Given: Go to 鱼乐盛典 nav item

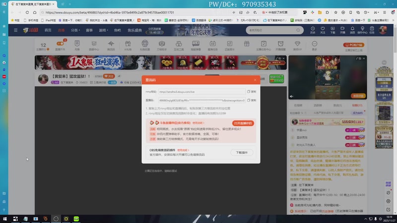Looking at the screenshot, I should coord(134,30).
